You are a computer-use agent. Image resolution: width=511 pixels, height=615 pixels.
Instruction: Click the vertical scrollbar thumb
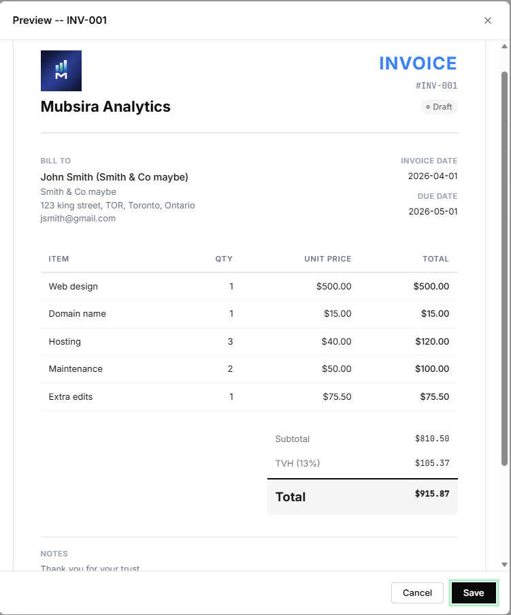(504, 268)
